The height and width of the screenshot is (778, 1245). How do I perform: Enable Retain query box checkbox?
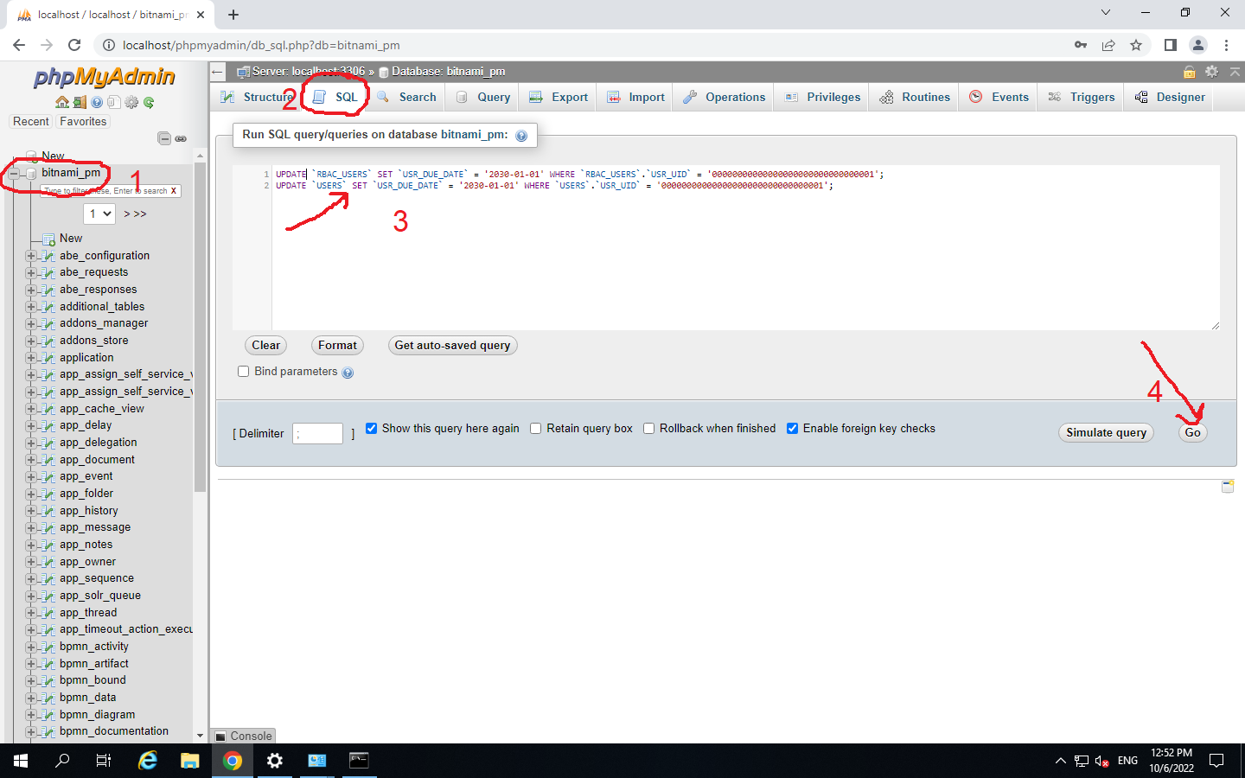pyautogui.click(x=536, y=429)
